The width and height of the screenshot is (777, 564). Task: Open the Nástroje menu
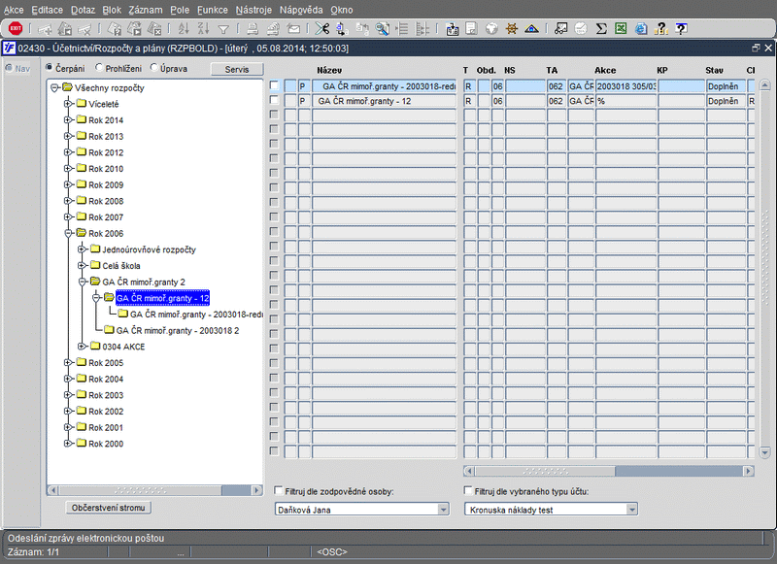pyautogui.click(x=253, y=9)
